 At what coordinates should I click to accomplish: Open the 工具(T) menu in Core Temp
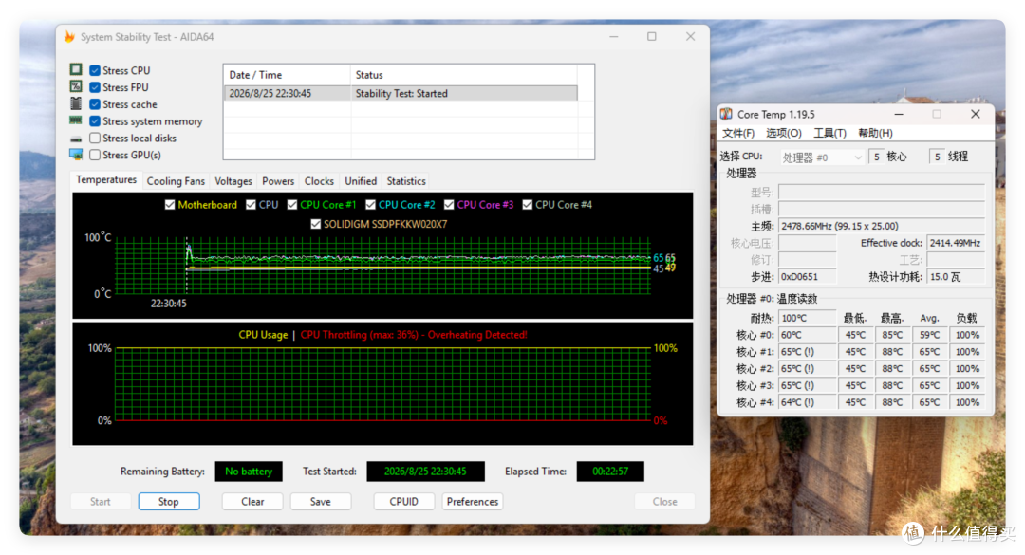pos(829,133)
